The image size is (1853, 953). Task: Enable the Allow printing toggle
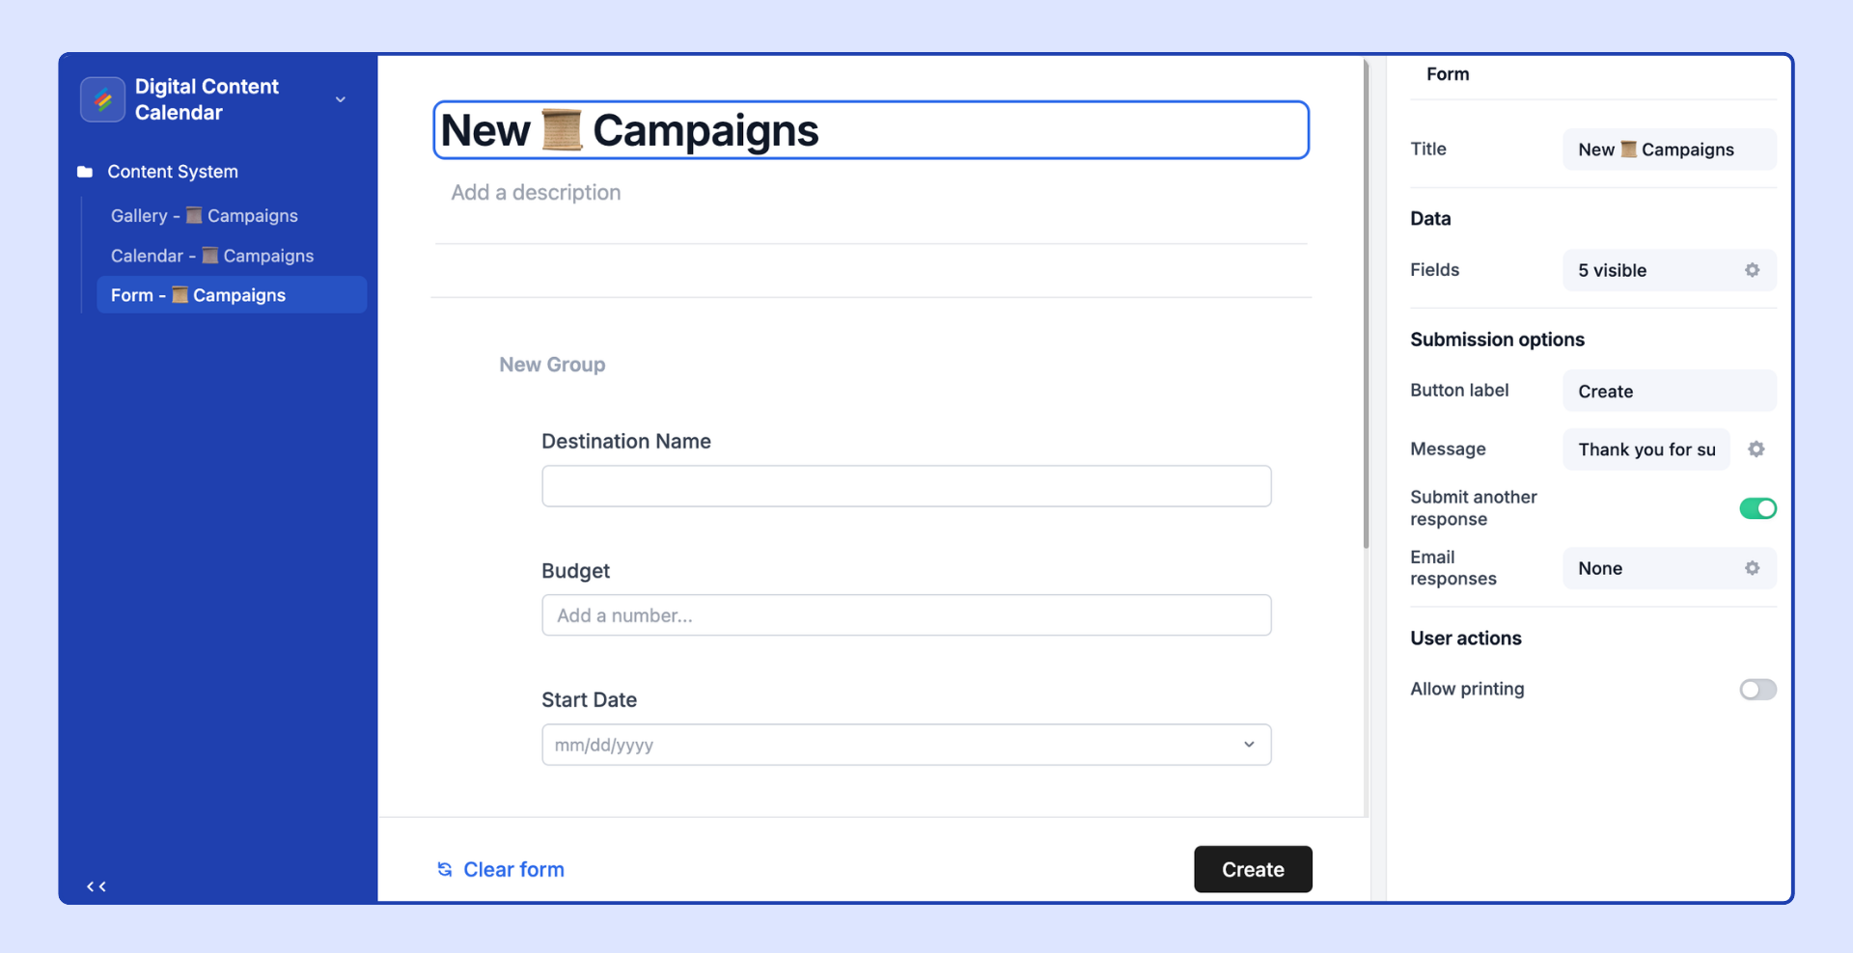[x=1757, y=690]
